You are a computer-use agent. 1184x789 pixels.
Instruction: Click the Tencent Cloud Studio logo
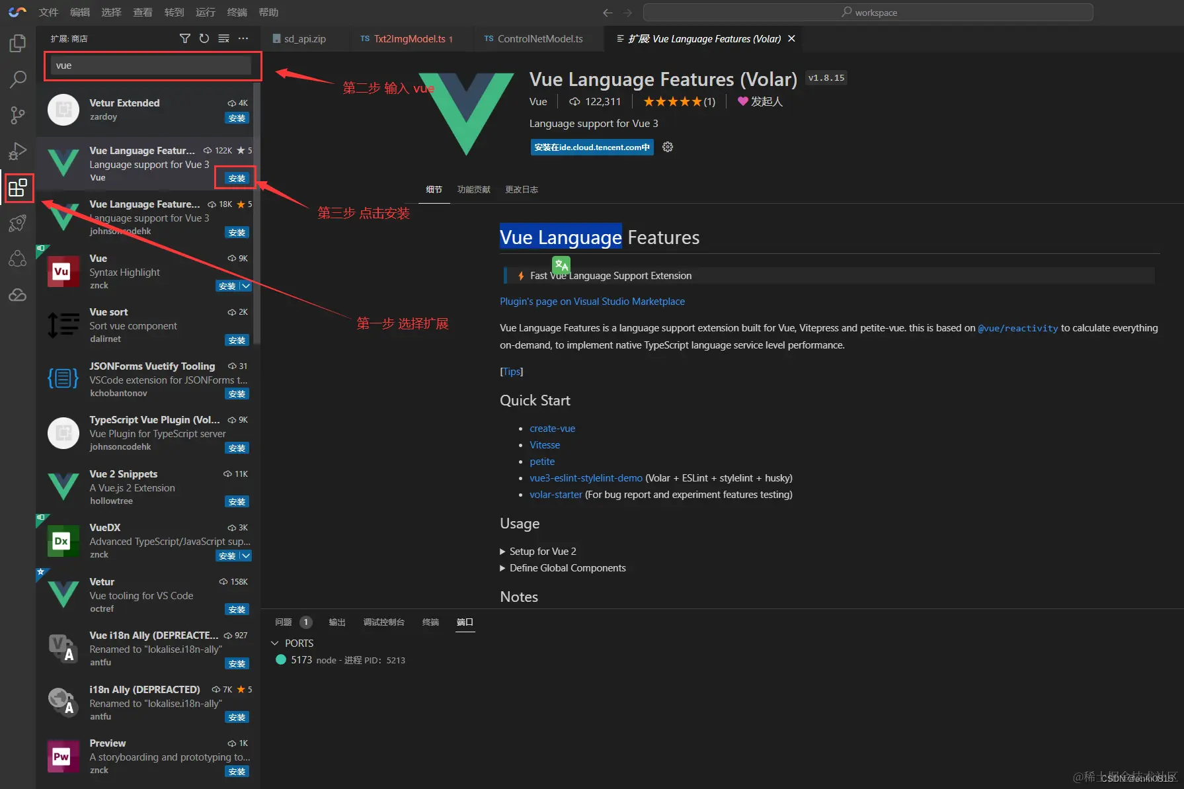(17, 12)
